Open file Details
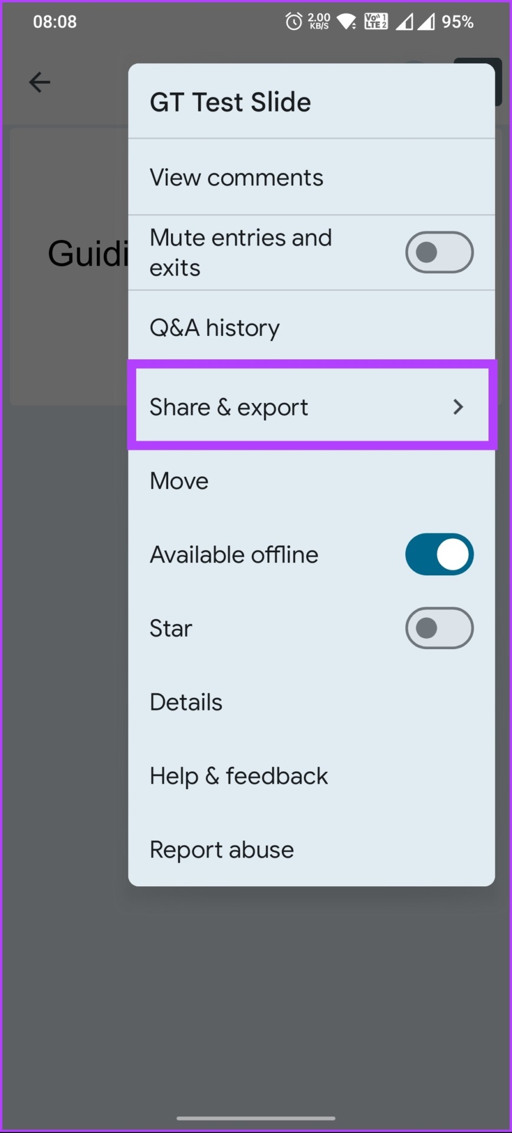Screen dimensions: 512x1133 coord(311,702)
